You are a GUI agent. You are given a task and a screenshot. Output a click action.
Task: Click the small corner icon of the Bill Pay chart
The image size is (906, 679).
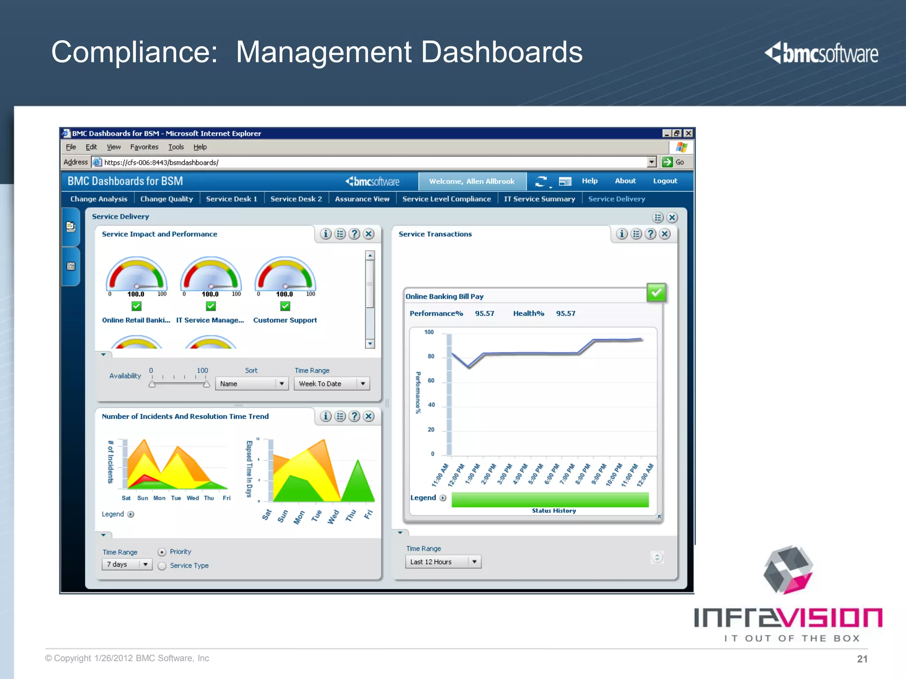(660, 517)
